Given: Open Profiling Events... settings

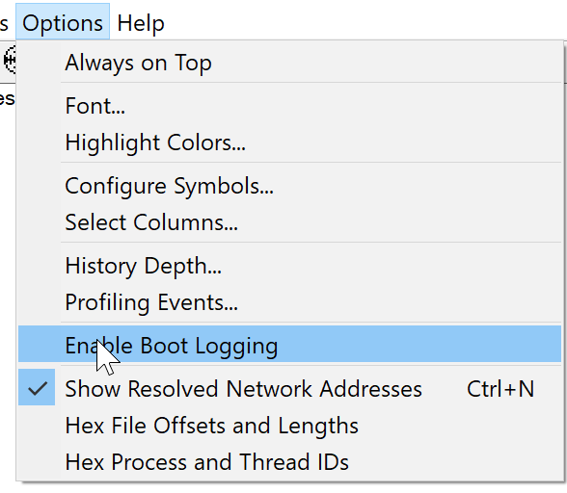Looking at the screenshot, I should point(289,302).
